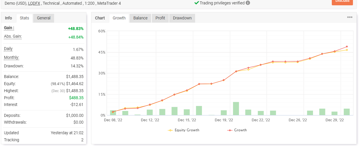Open the LQDFX broker link

click(34, 3)
